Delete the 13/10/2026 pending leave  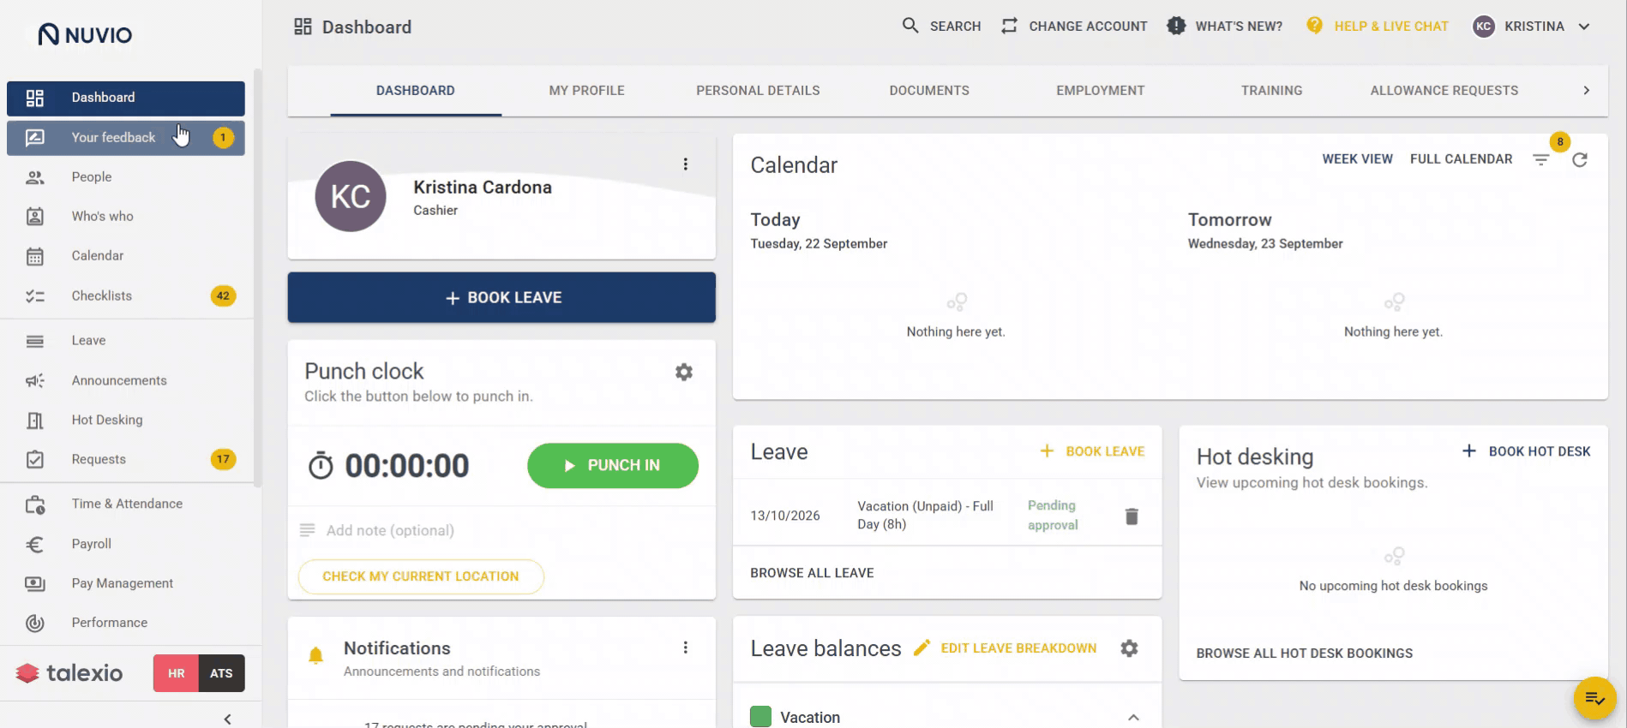(x=1132, y=516)
